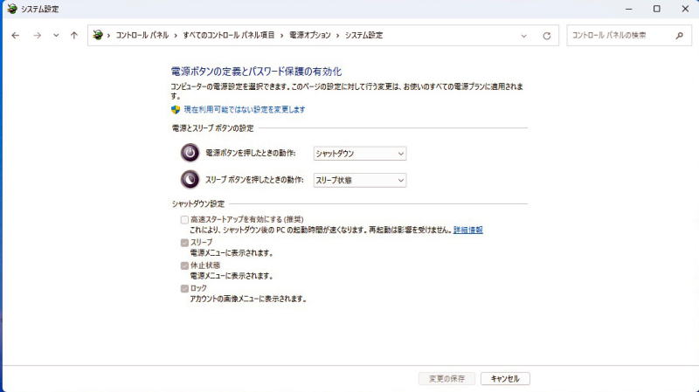The width and height of the screenshot is (699, 392).
Task: Click the control panel icon in address bar
Action: click(x=98, y=36)
